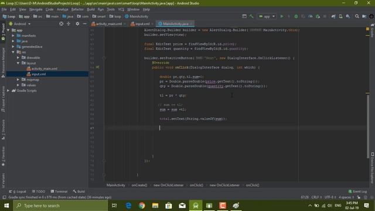
Task: Open Terminal tool window
Action: [59, 192]
